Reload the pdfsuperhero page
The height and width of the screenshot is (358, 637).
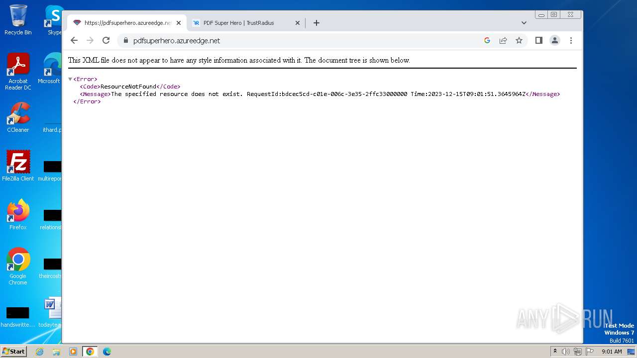click(x=106, y=40)
